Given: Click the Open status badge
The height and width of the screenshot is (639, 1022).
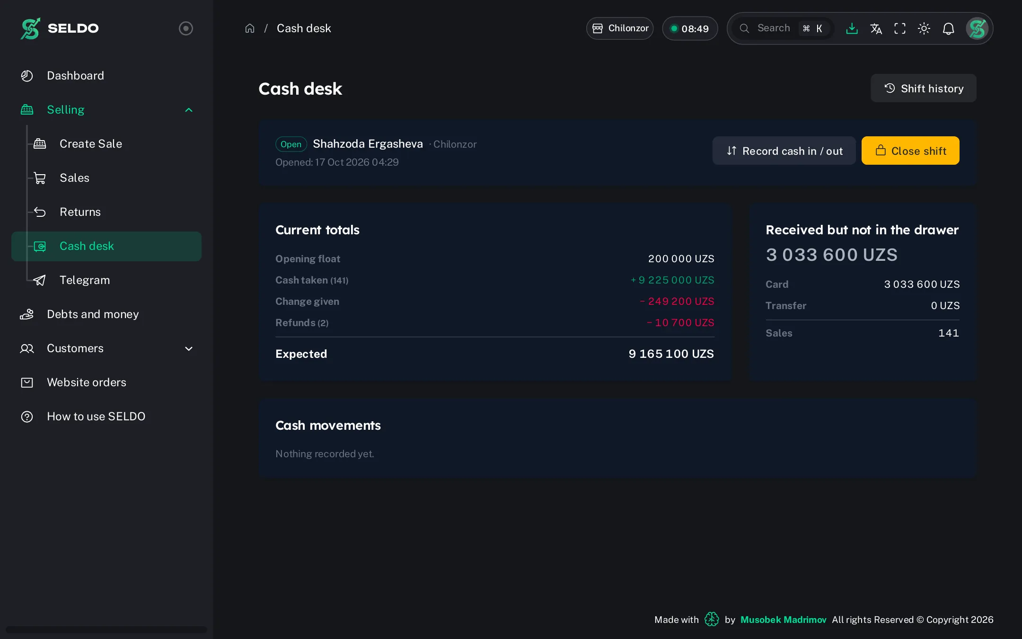Looking at the screenshot, I should pos(291,144).
